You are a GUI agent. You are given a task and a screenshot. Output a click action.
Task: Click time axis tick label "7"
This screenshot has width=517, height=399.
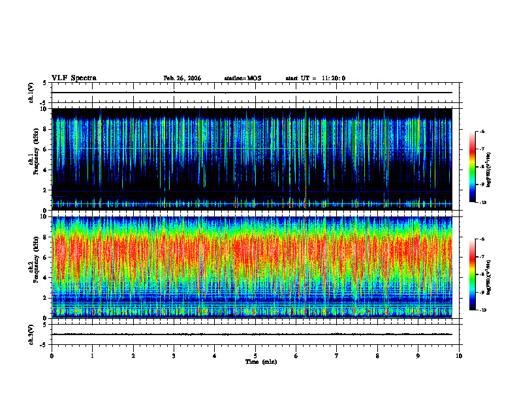click(337, 356)
